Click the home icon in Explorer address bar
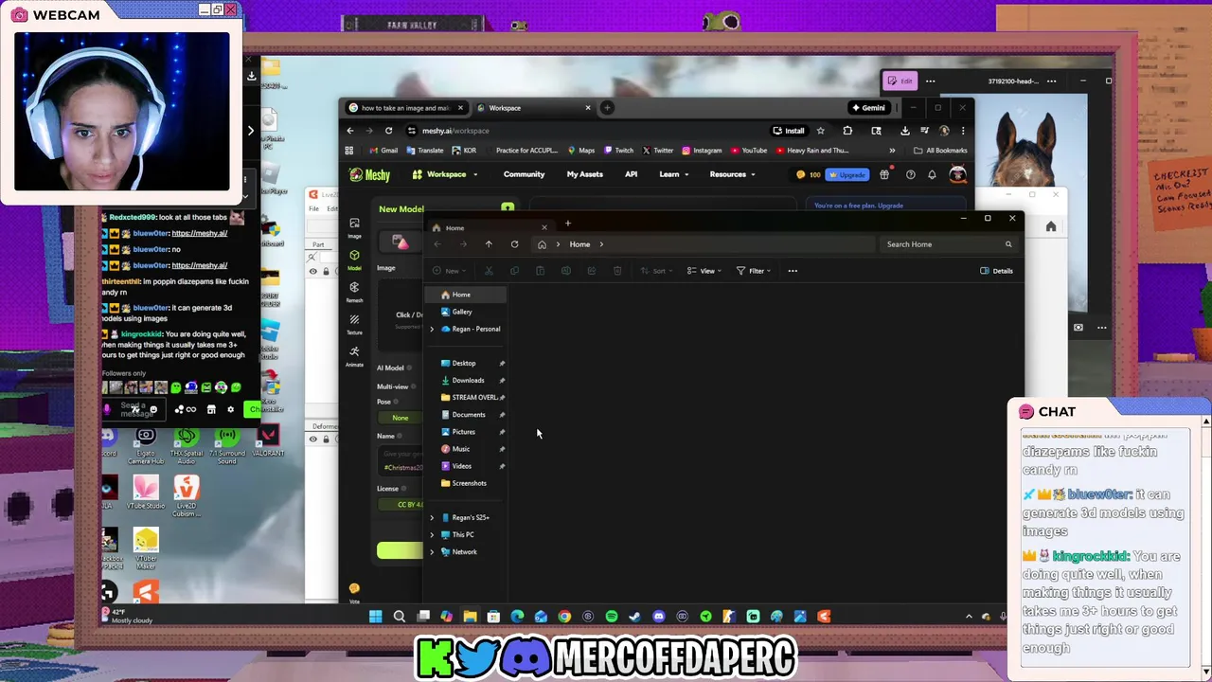The height and width of the screenshot is (682, 1212). (542, 244)
